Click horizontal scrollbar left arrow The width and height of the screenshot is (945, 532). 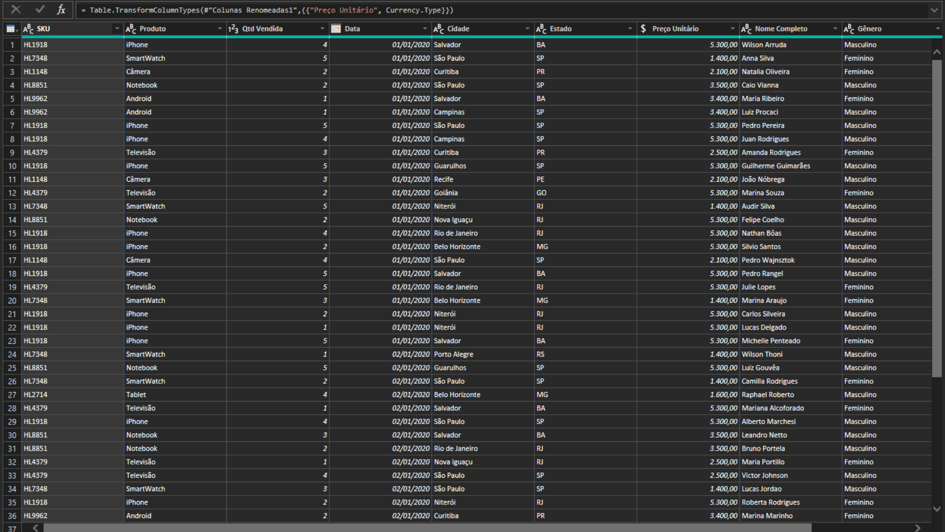tap(35, 528)
